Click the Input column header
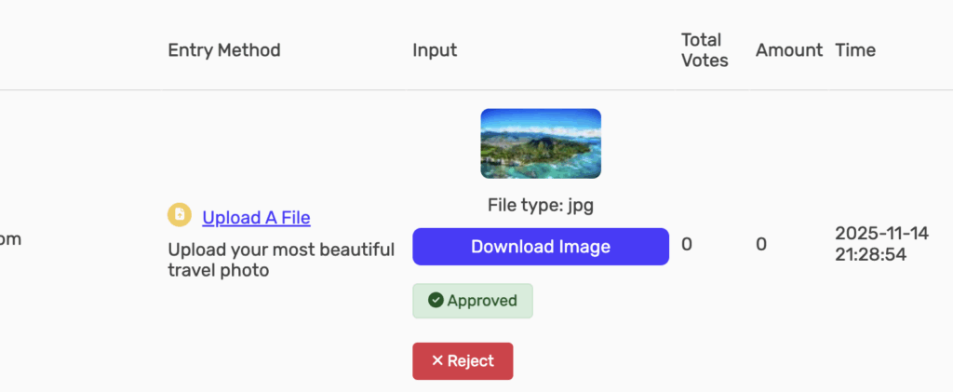 click(x=435, y=50)
